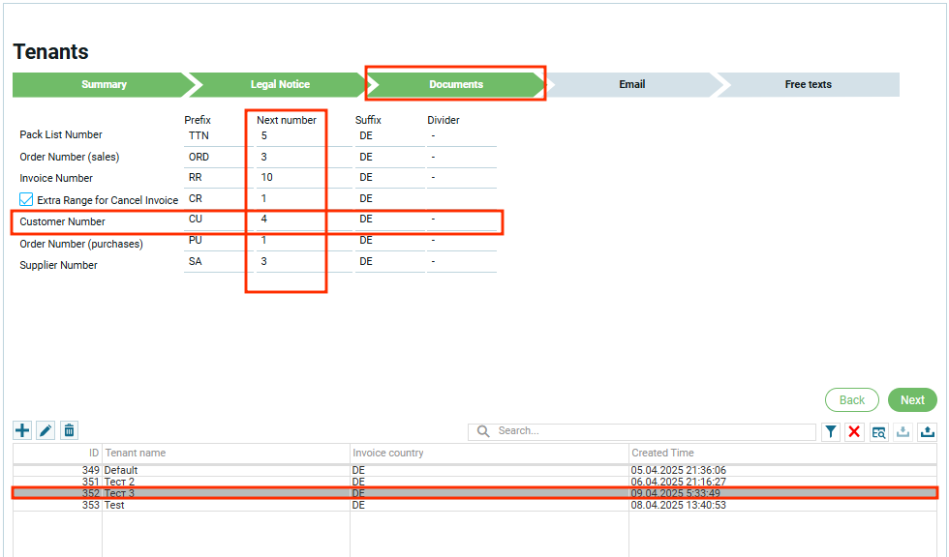Open the Legal Notice step tab
The height and width of the screenshot is (557, 949).
tap(280, 84)
